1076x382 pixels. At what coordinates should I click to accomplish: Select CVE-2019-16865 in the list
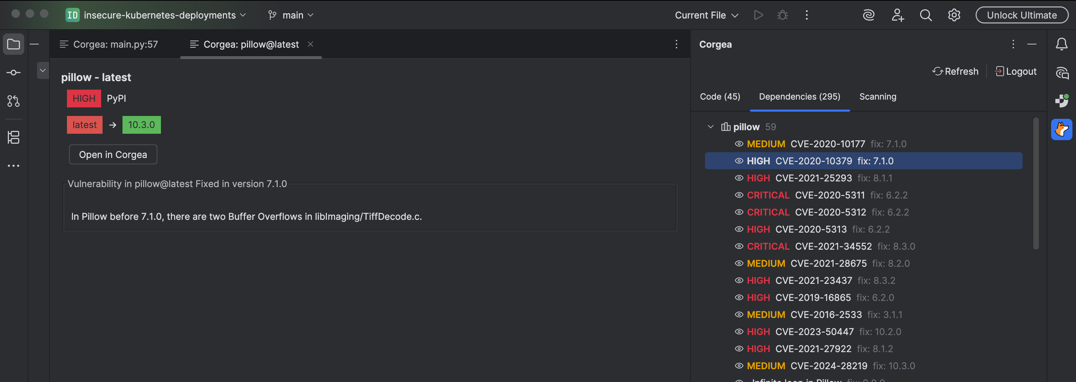pyautogui.click(x=863, y=298)
